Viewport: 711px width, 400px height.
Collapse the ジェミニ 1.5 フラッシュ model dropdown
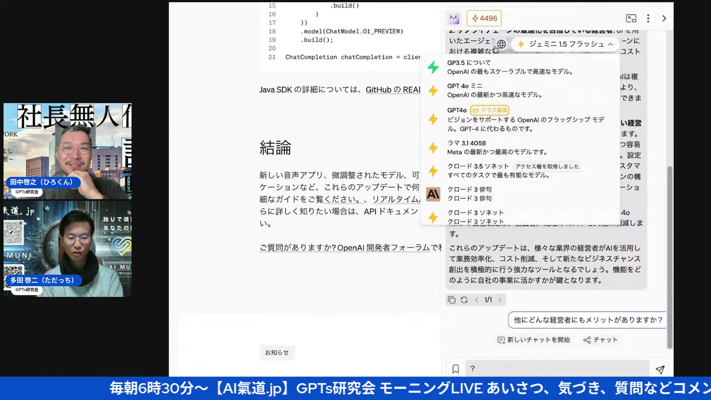565,44
